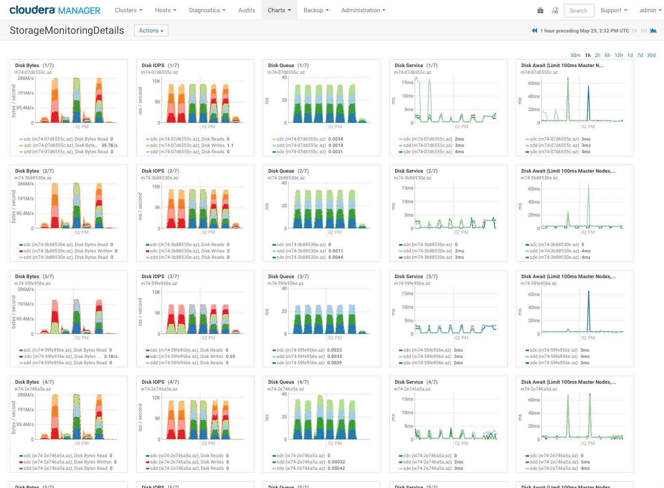Set time range to 12h
Image resolution: width=664 pixels, height=488 pixels.
pos(618,55)
